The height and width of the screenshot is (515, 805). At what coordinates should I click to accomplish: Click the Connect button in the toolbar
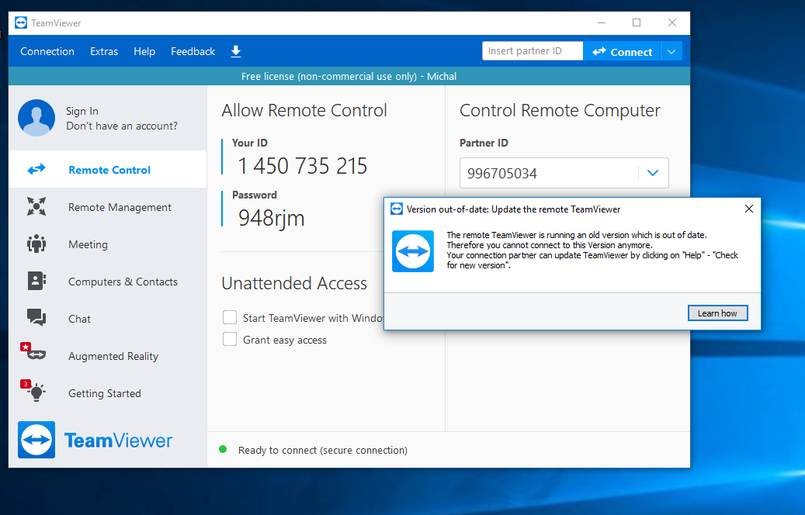622,51
